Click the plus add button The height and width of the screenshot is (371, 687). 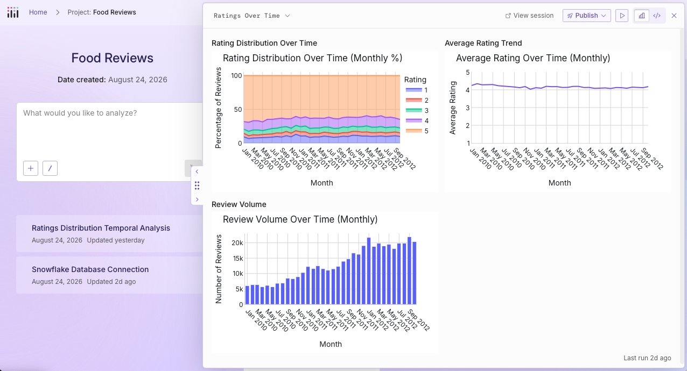31,168
